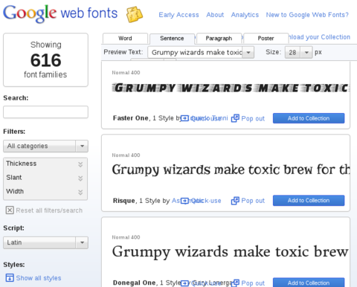Viewport: 357px width, 287px height.
Task: Click the Reset all filters X icon
Action: click(10, 210)
